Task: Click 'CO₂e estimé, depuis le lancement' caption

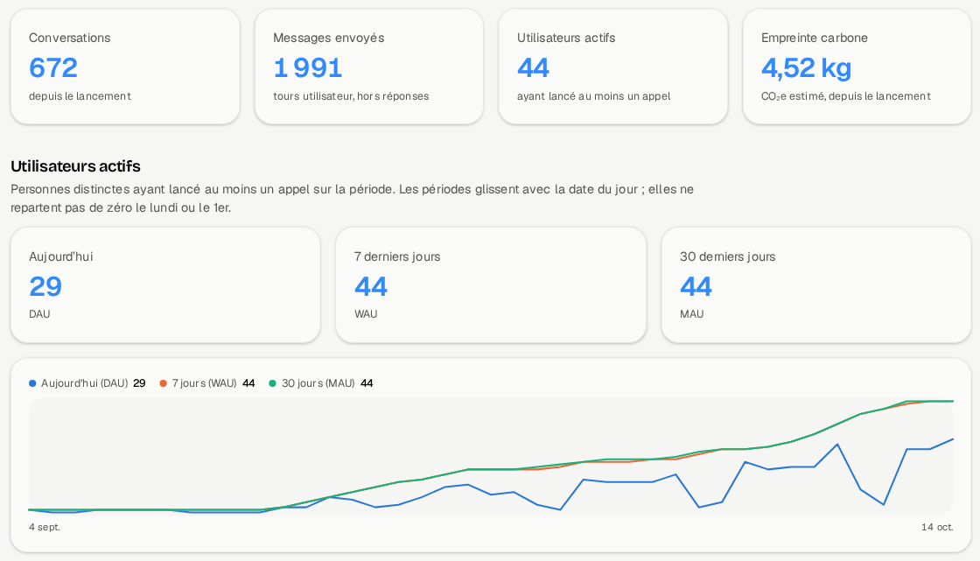Action: point(846,96)
